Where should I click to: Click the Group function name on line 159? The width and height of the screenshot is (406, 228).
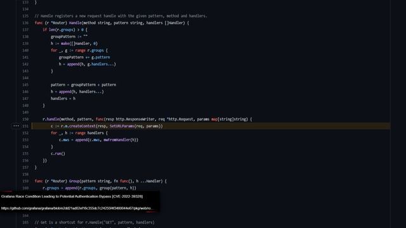tap(74, 181)
